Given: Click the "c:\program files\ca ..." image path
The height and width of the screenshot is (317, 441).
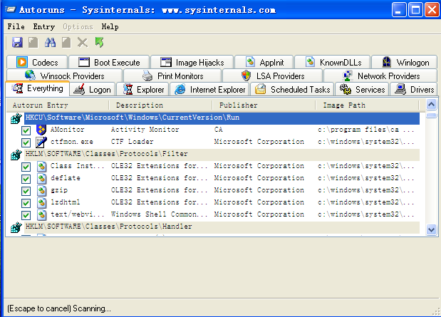Looking at the screenshot, I should tap(366, 130).
